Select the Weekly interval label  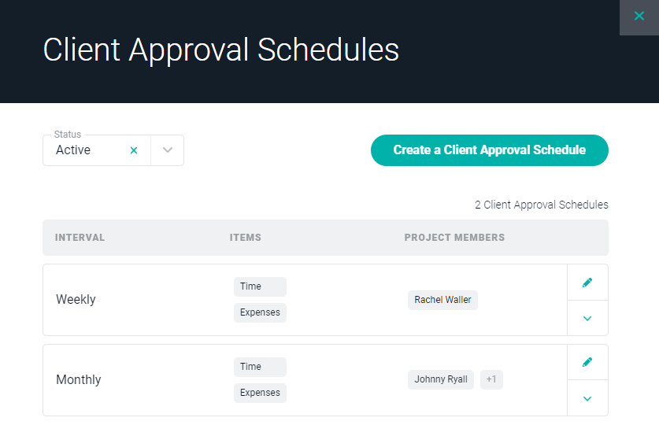click(76, 300)
